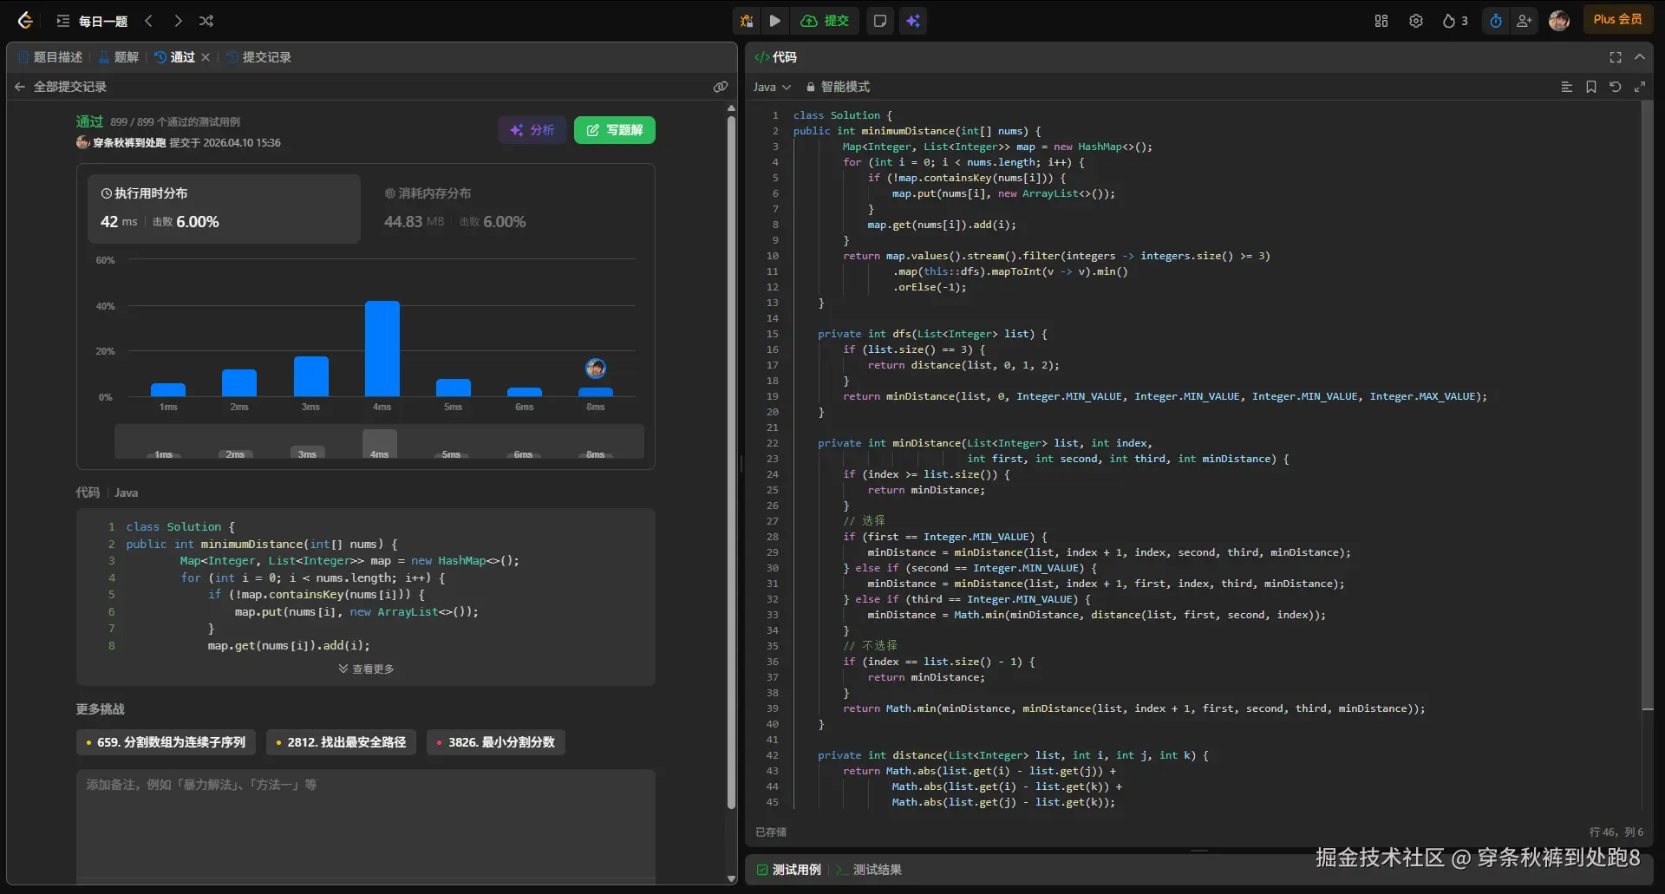This screenshot has width=1665, height=894.
Task: Collapse the code panel with the chevron
Action: tap(1640, 57)
